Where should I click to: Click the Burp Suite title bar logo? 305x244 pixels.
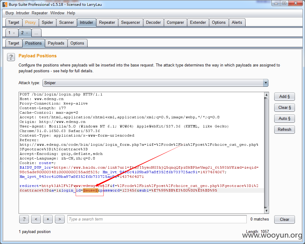click(5, 4)
